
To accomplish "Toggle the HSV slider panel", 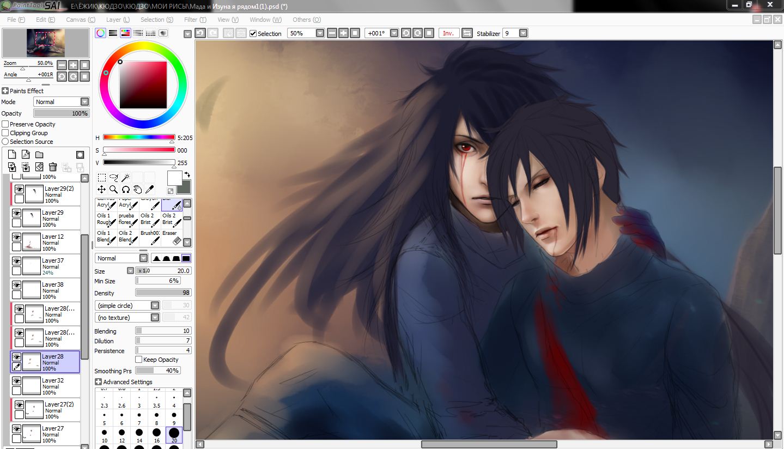I will point(125,33).
